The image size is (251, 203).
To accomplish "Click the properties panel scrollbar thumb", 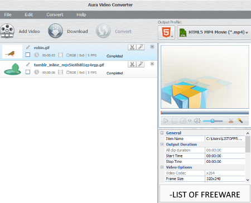I will (248, 144).
